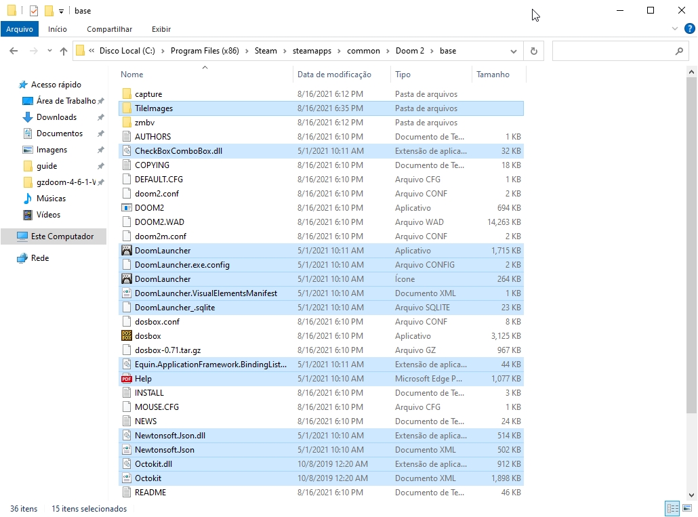Select the dosbox application icon
Screen dimensions: 698x517
[x=127, y=336]
